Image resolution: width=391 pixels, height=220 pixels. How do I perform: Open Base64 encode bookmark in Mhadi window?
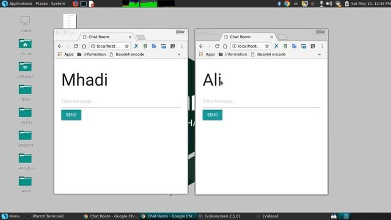127,54
